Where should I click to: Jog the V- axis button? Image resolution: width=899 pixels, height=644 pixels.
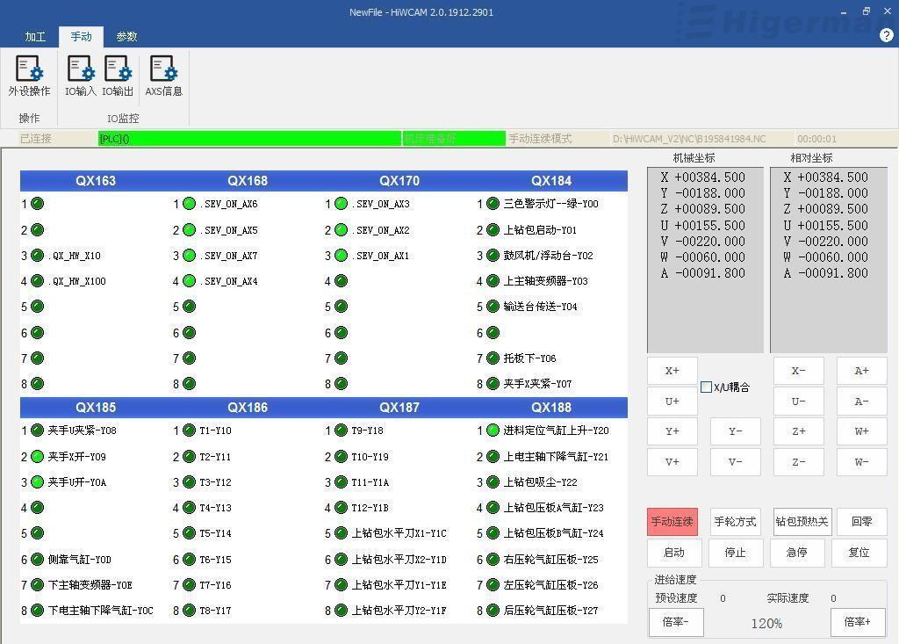735,461
